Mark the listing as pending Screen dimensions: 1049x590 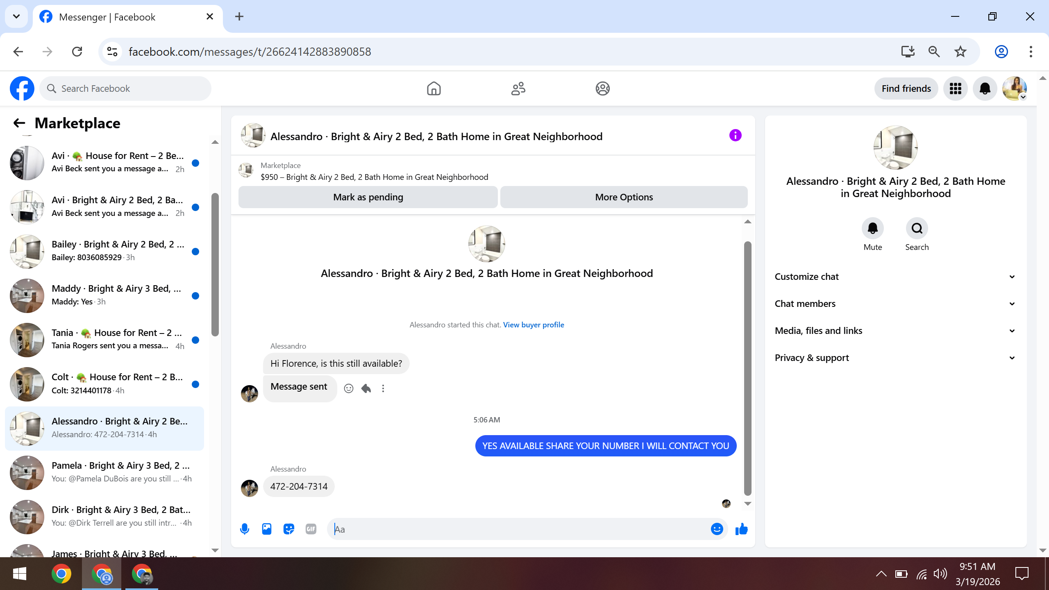(x=368, y=197)
